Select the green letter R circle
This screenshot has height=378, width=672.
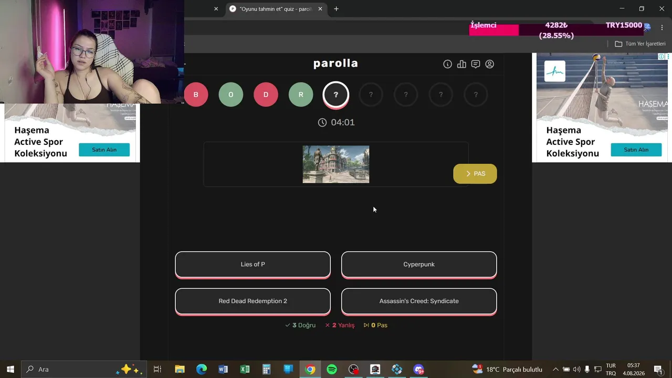point(301,94)
